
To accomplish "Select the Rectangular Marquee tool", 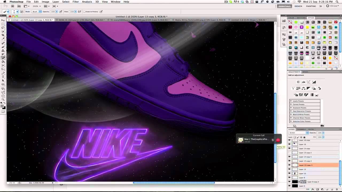I will click(3, 24).
